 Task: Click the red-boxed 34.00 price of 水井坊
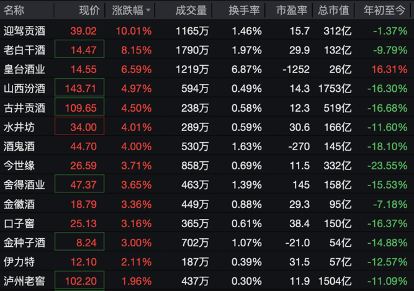point(79,127)
